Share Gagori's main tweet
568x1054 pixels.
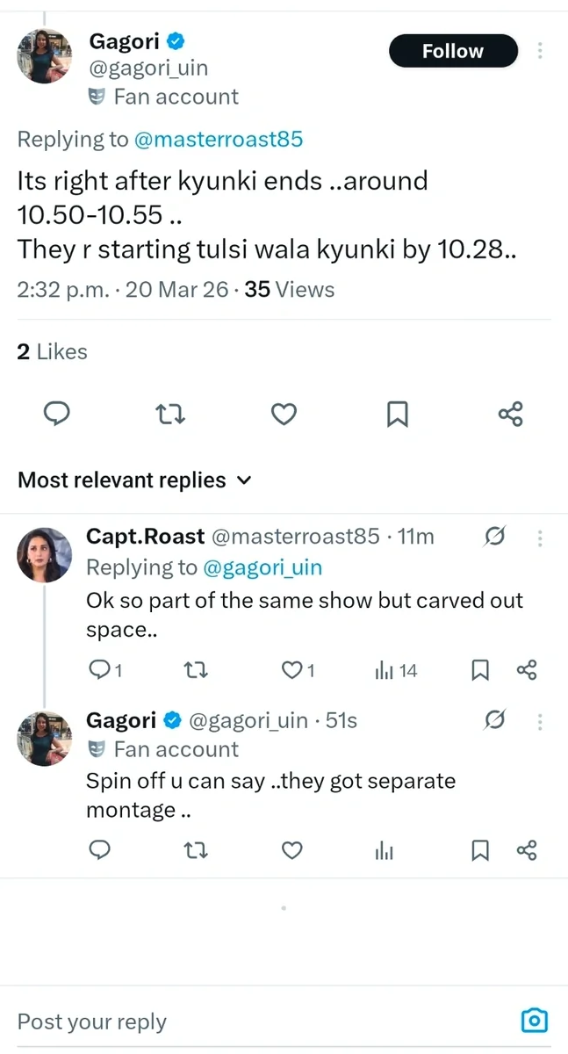coord(510,414)
